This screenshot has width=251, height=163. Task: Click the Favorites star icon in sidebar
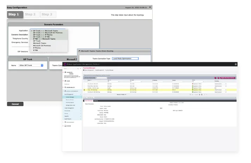pos(64,72)
